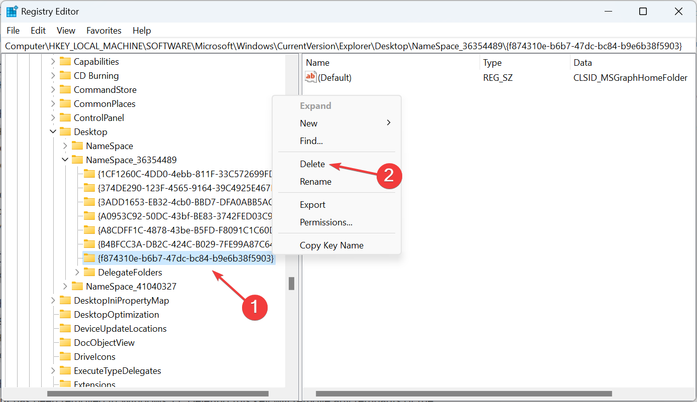Click the {A0953C92-50DC key folder icon
This screenshot has width=697, height=402.
click(x=89, y=216)
